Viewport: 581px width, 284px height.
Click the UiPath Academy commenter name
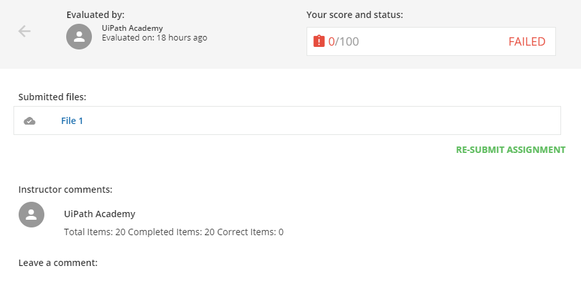100,214
